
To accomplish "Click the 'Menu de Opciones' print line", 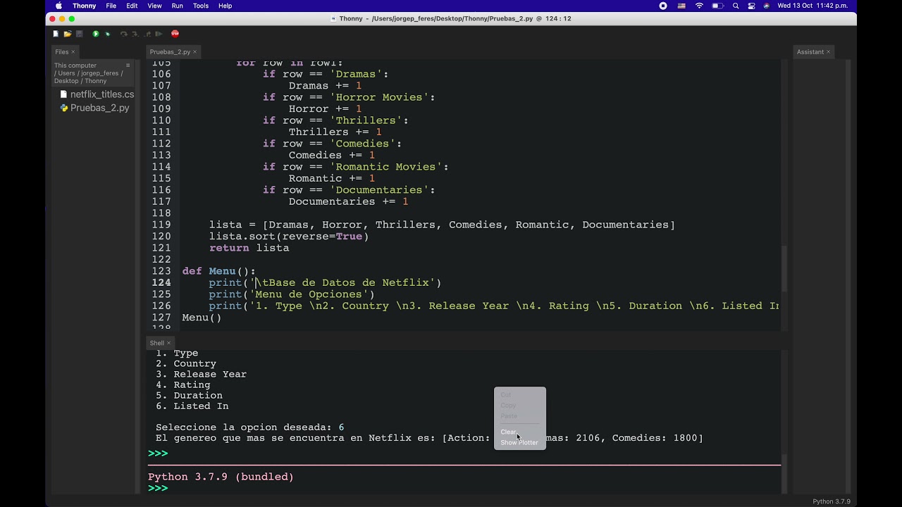I will pyautogui.click(x=292, y=294).
